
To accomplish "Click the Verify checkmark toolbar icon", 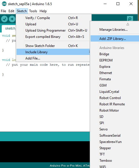I will (4, 19).
